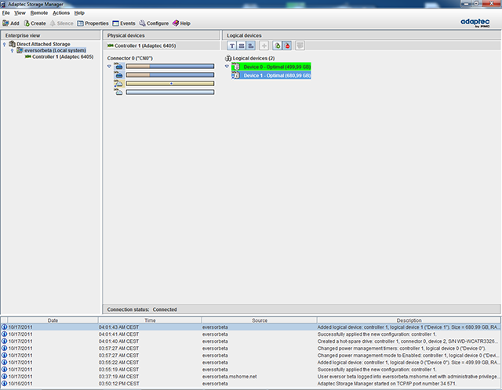Select Changed power management timers event row
Image resolution: width=502 pixels, height=390 pixels.
coord(251,348)
